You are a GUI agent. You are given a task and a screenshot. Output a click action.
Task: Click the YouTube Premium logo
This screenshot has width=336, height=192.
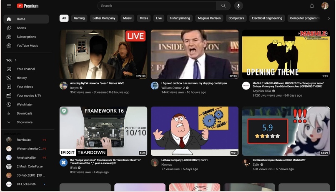click(28, 6)
